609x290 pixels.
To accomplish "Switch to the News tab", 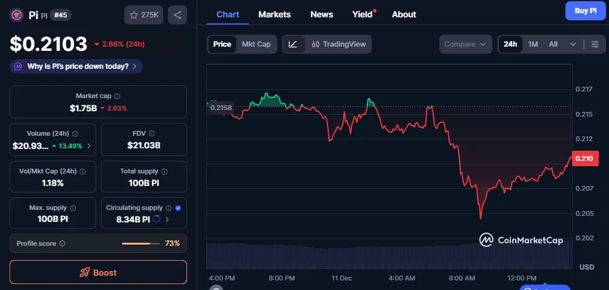I will 322,15.
